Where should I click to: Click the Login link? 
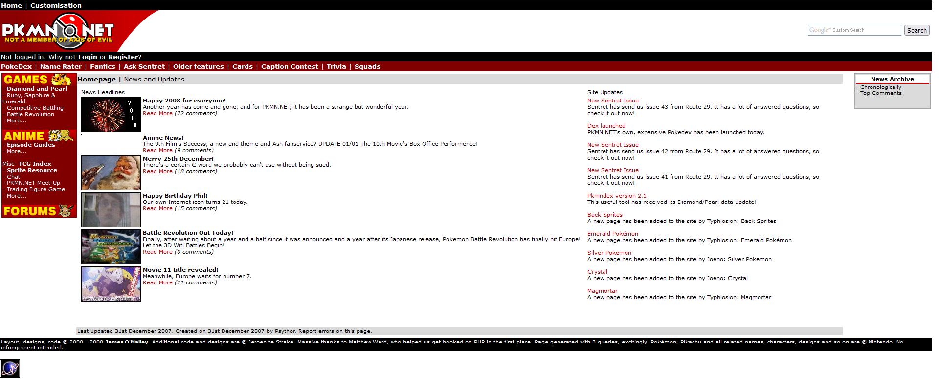tap(88, 57)
